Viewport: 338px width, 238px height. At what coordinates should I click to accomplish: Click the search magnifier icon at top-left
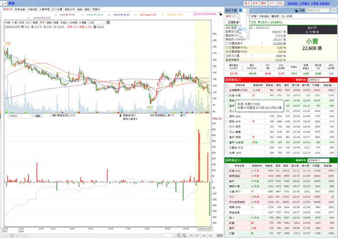[x=2, y=3]
